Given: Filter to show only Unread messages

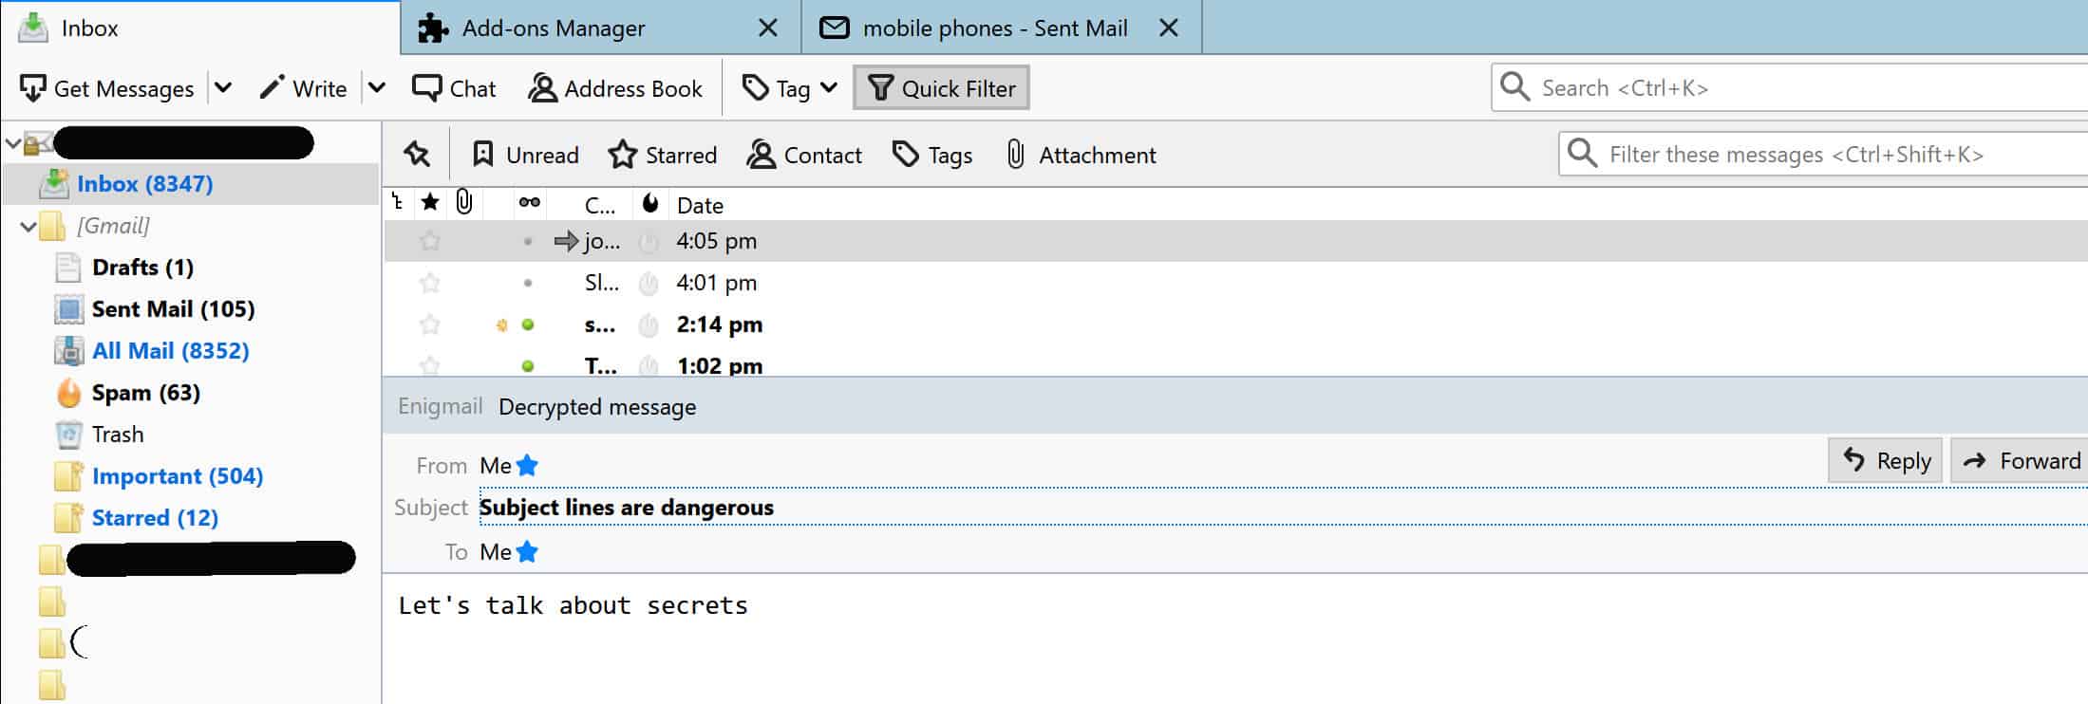Looking at the screenshot, I should coord(525,155).
